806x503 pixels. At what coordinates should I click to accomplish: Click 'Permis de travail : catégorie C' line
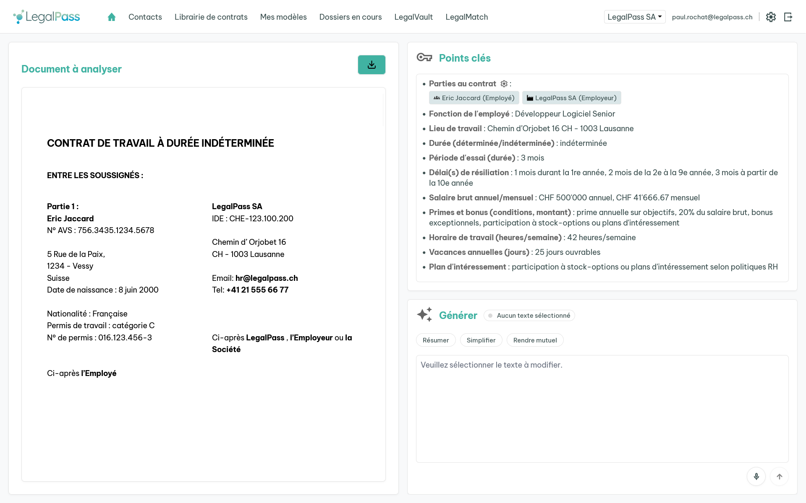tap(101, 325)
